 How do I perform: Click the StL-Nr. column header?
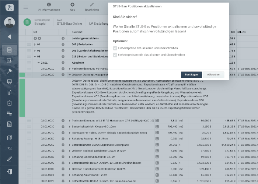point(242,32)
